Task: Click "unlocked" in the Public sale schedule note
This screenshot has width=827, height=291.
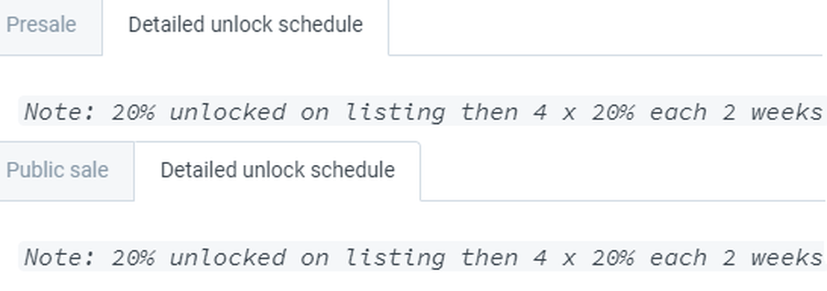Action: coord(227,257)
